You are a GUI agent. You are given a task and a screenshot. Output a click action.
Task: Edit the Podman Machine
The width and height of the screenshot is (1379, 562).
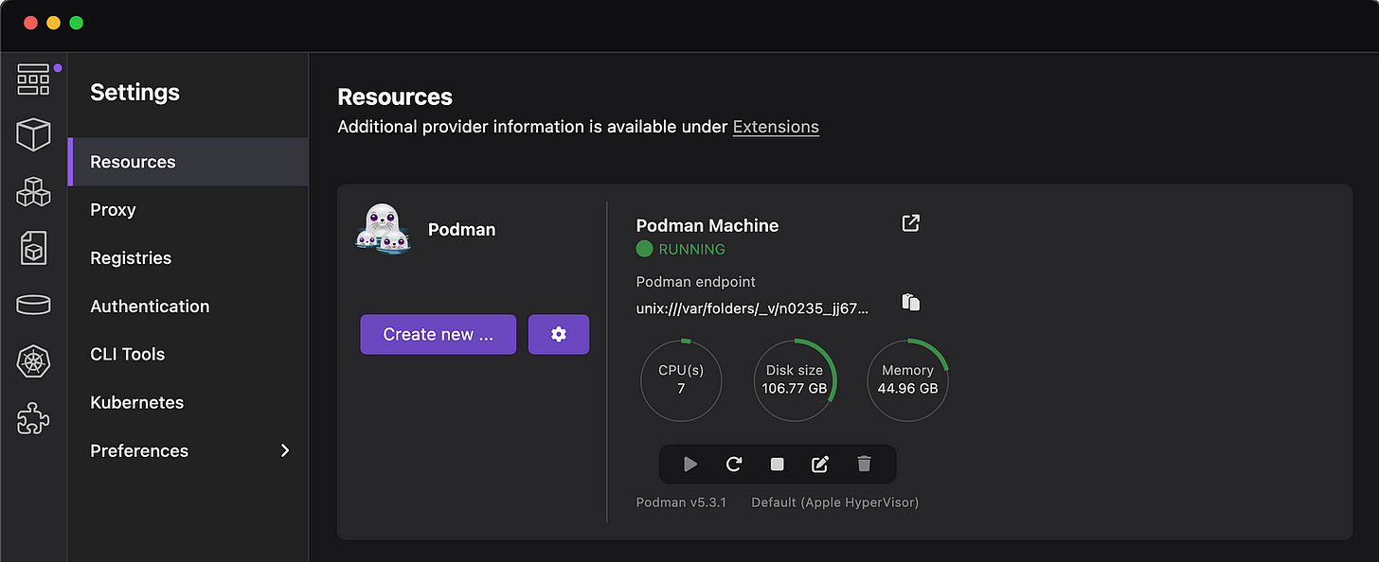(x=820, y=464)
